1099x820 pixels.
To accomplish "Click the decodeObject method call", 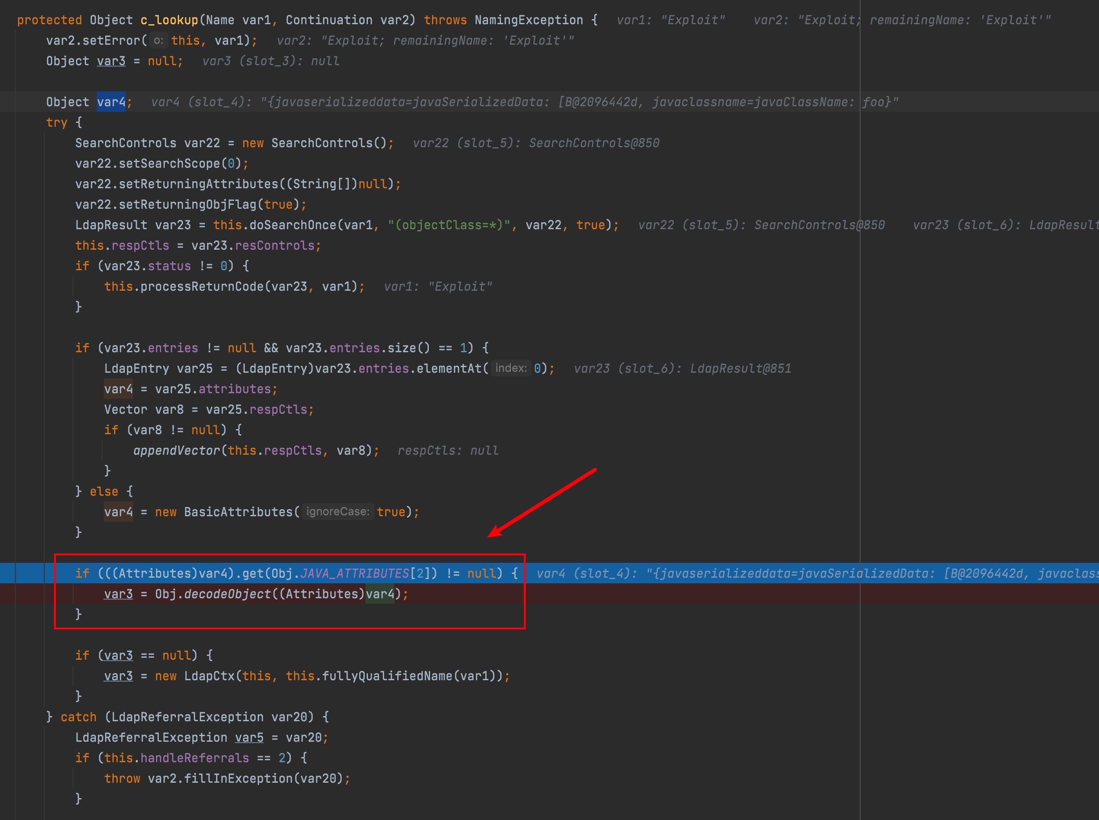I will point(227,594).
